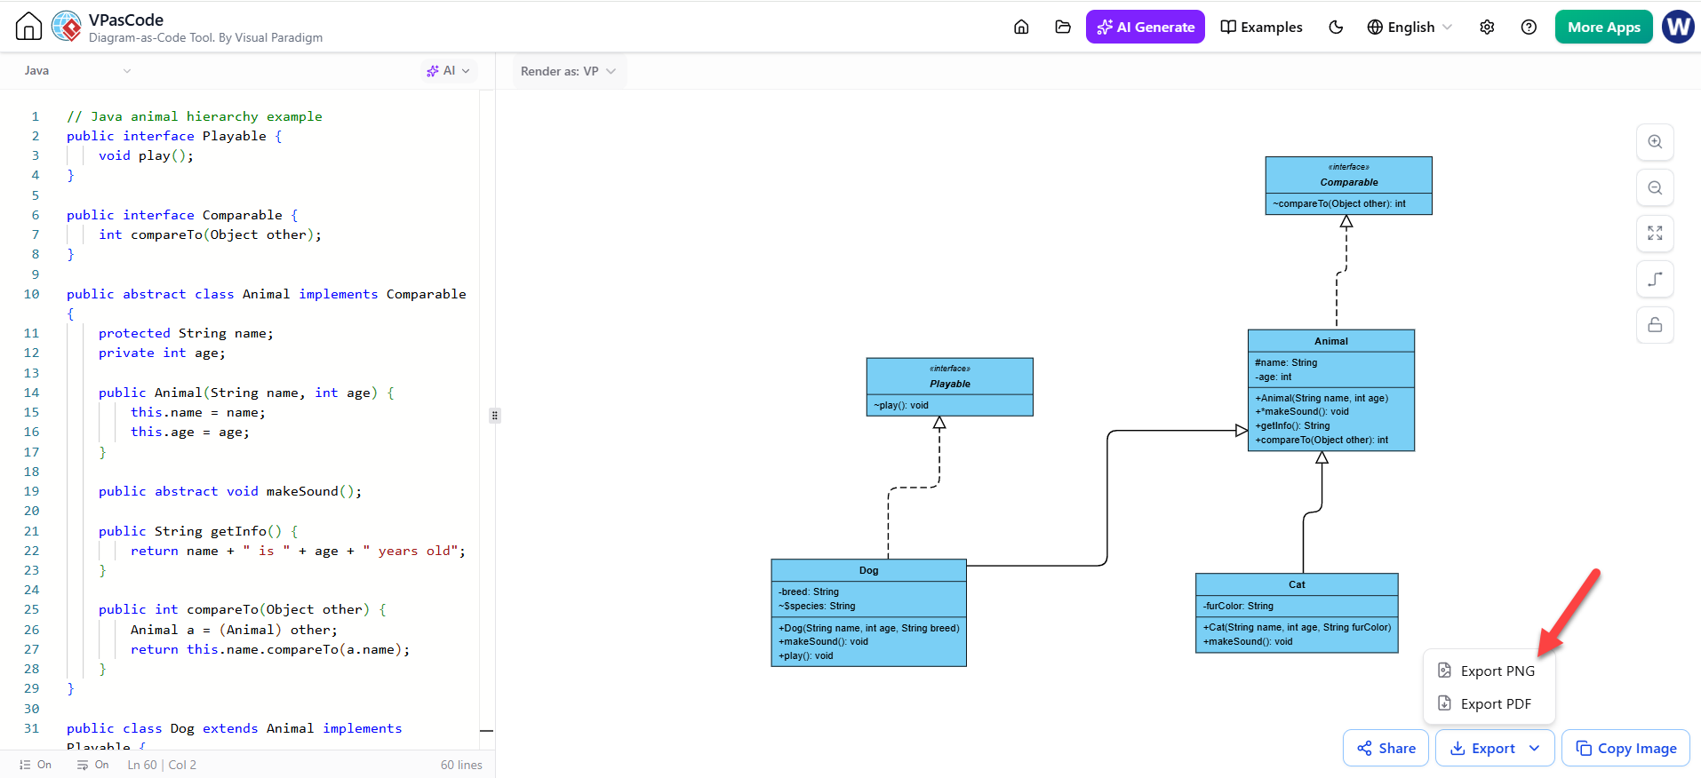Click the panel splitter grip handle
Viewport: 1701px width, 778px height.
pyautogui.click(x=495, y=415)
